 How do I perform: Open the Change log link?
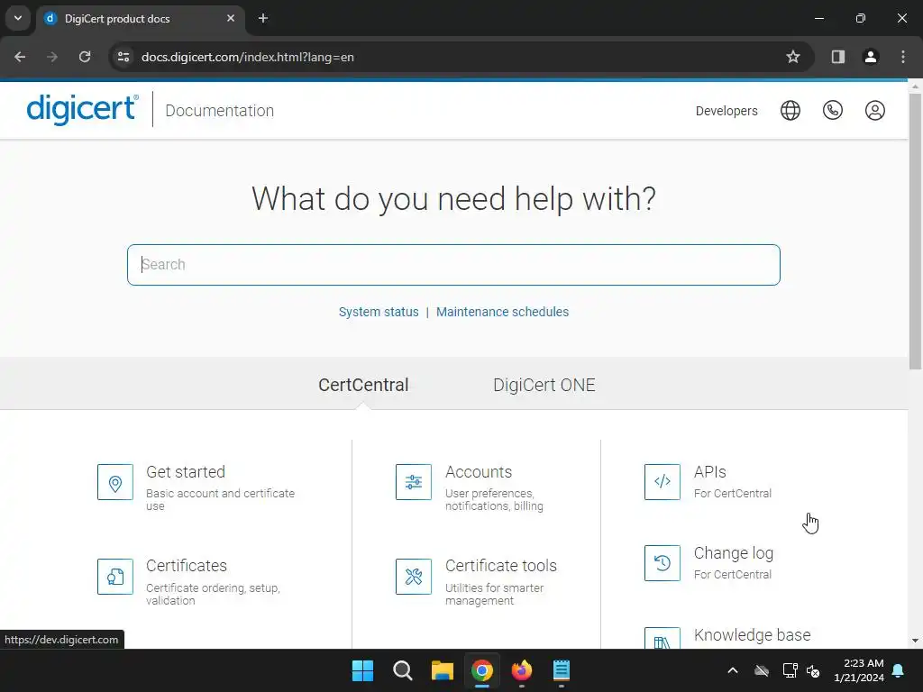coord(734,553)
